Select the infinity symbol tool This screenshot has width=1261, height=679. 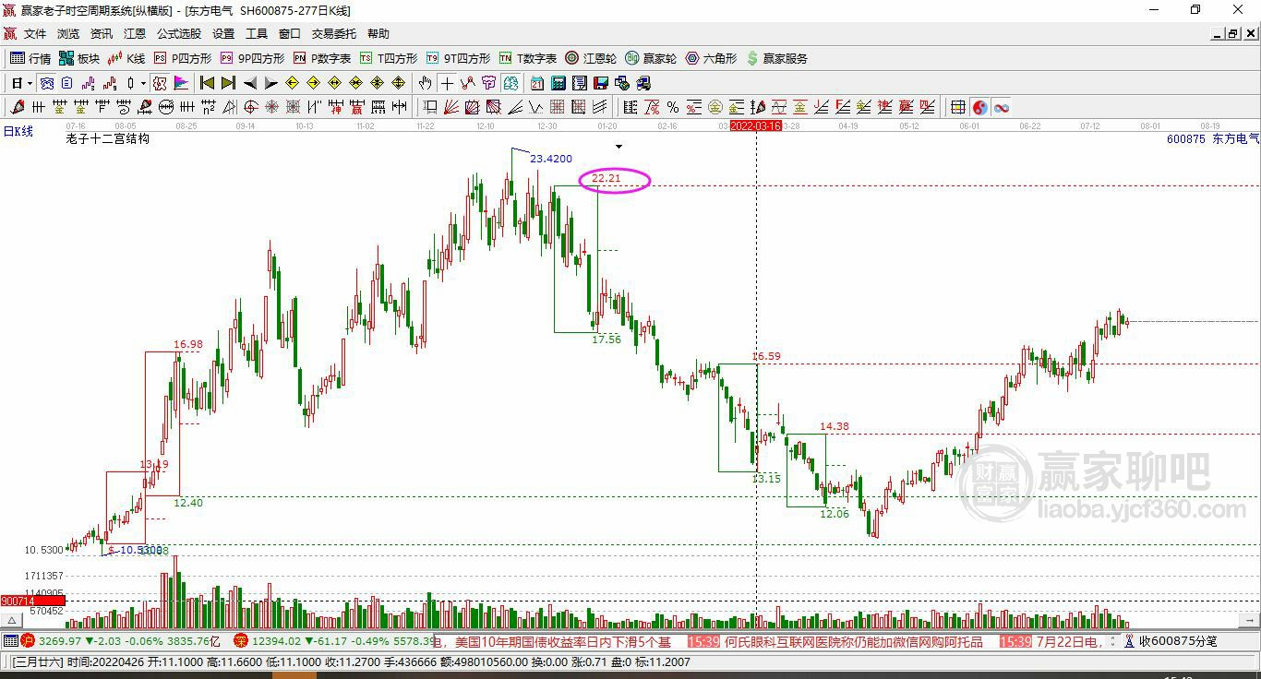click(1001, 107)
